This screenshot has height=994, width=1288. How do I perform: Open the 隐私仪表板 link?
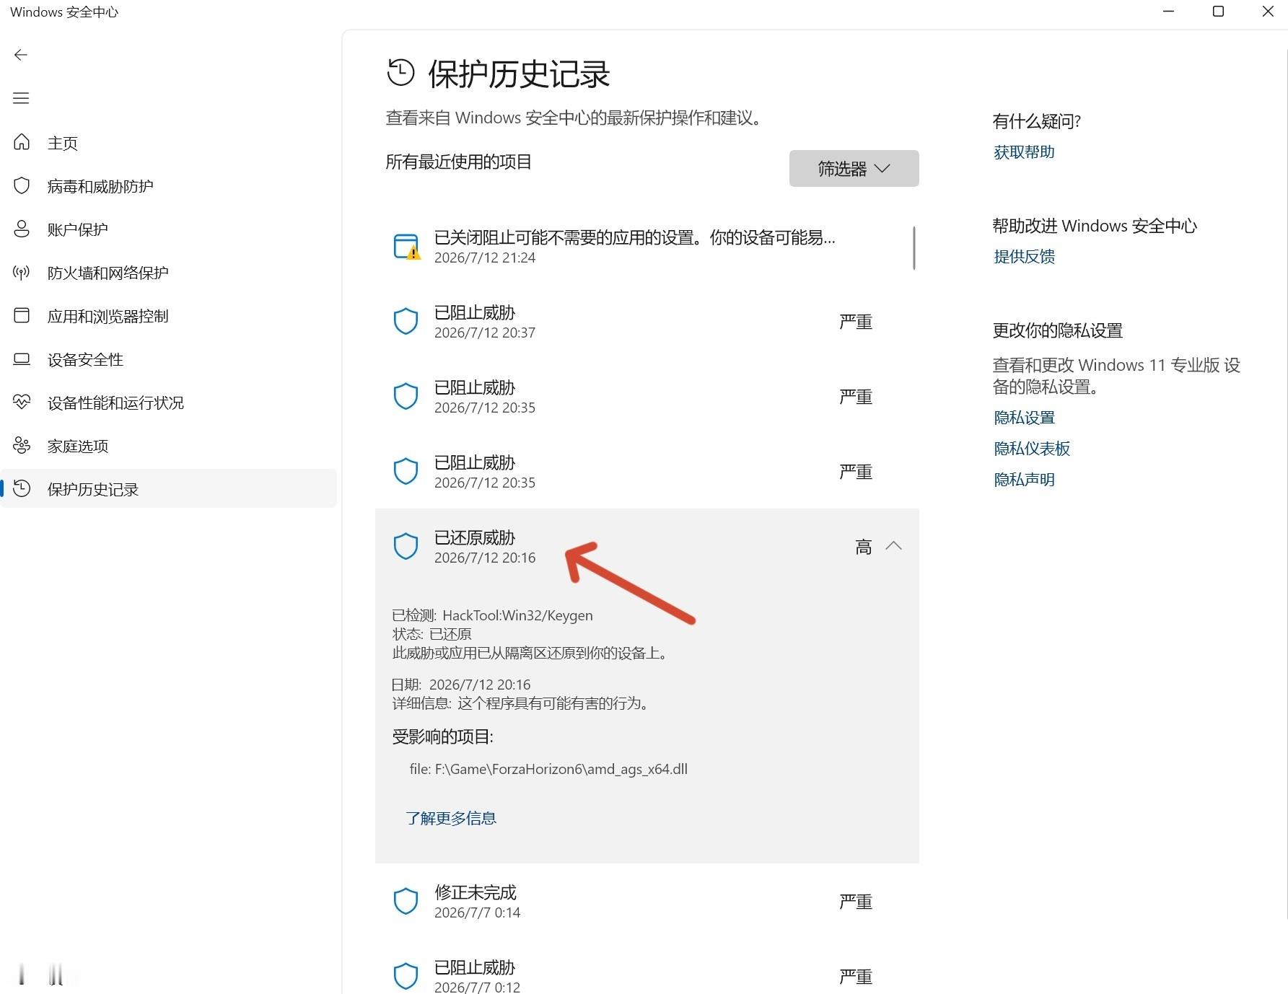click(1032, 449)
